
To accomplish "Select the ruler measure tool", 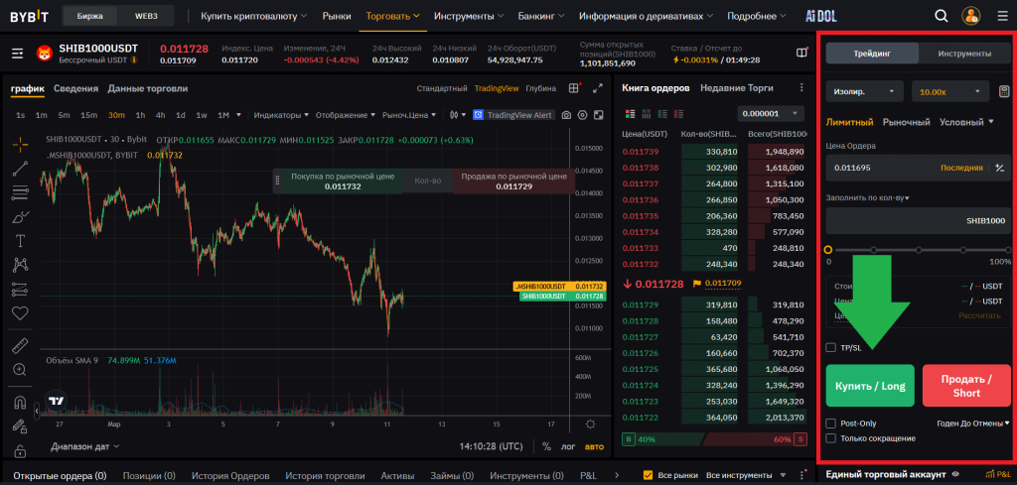I will (20, 345).
